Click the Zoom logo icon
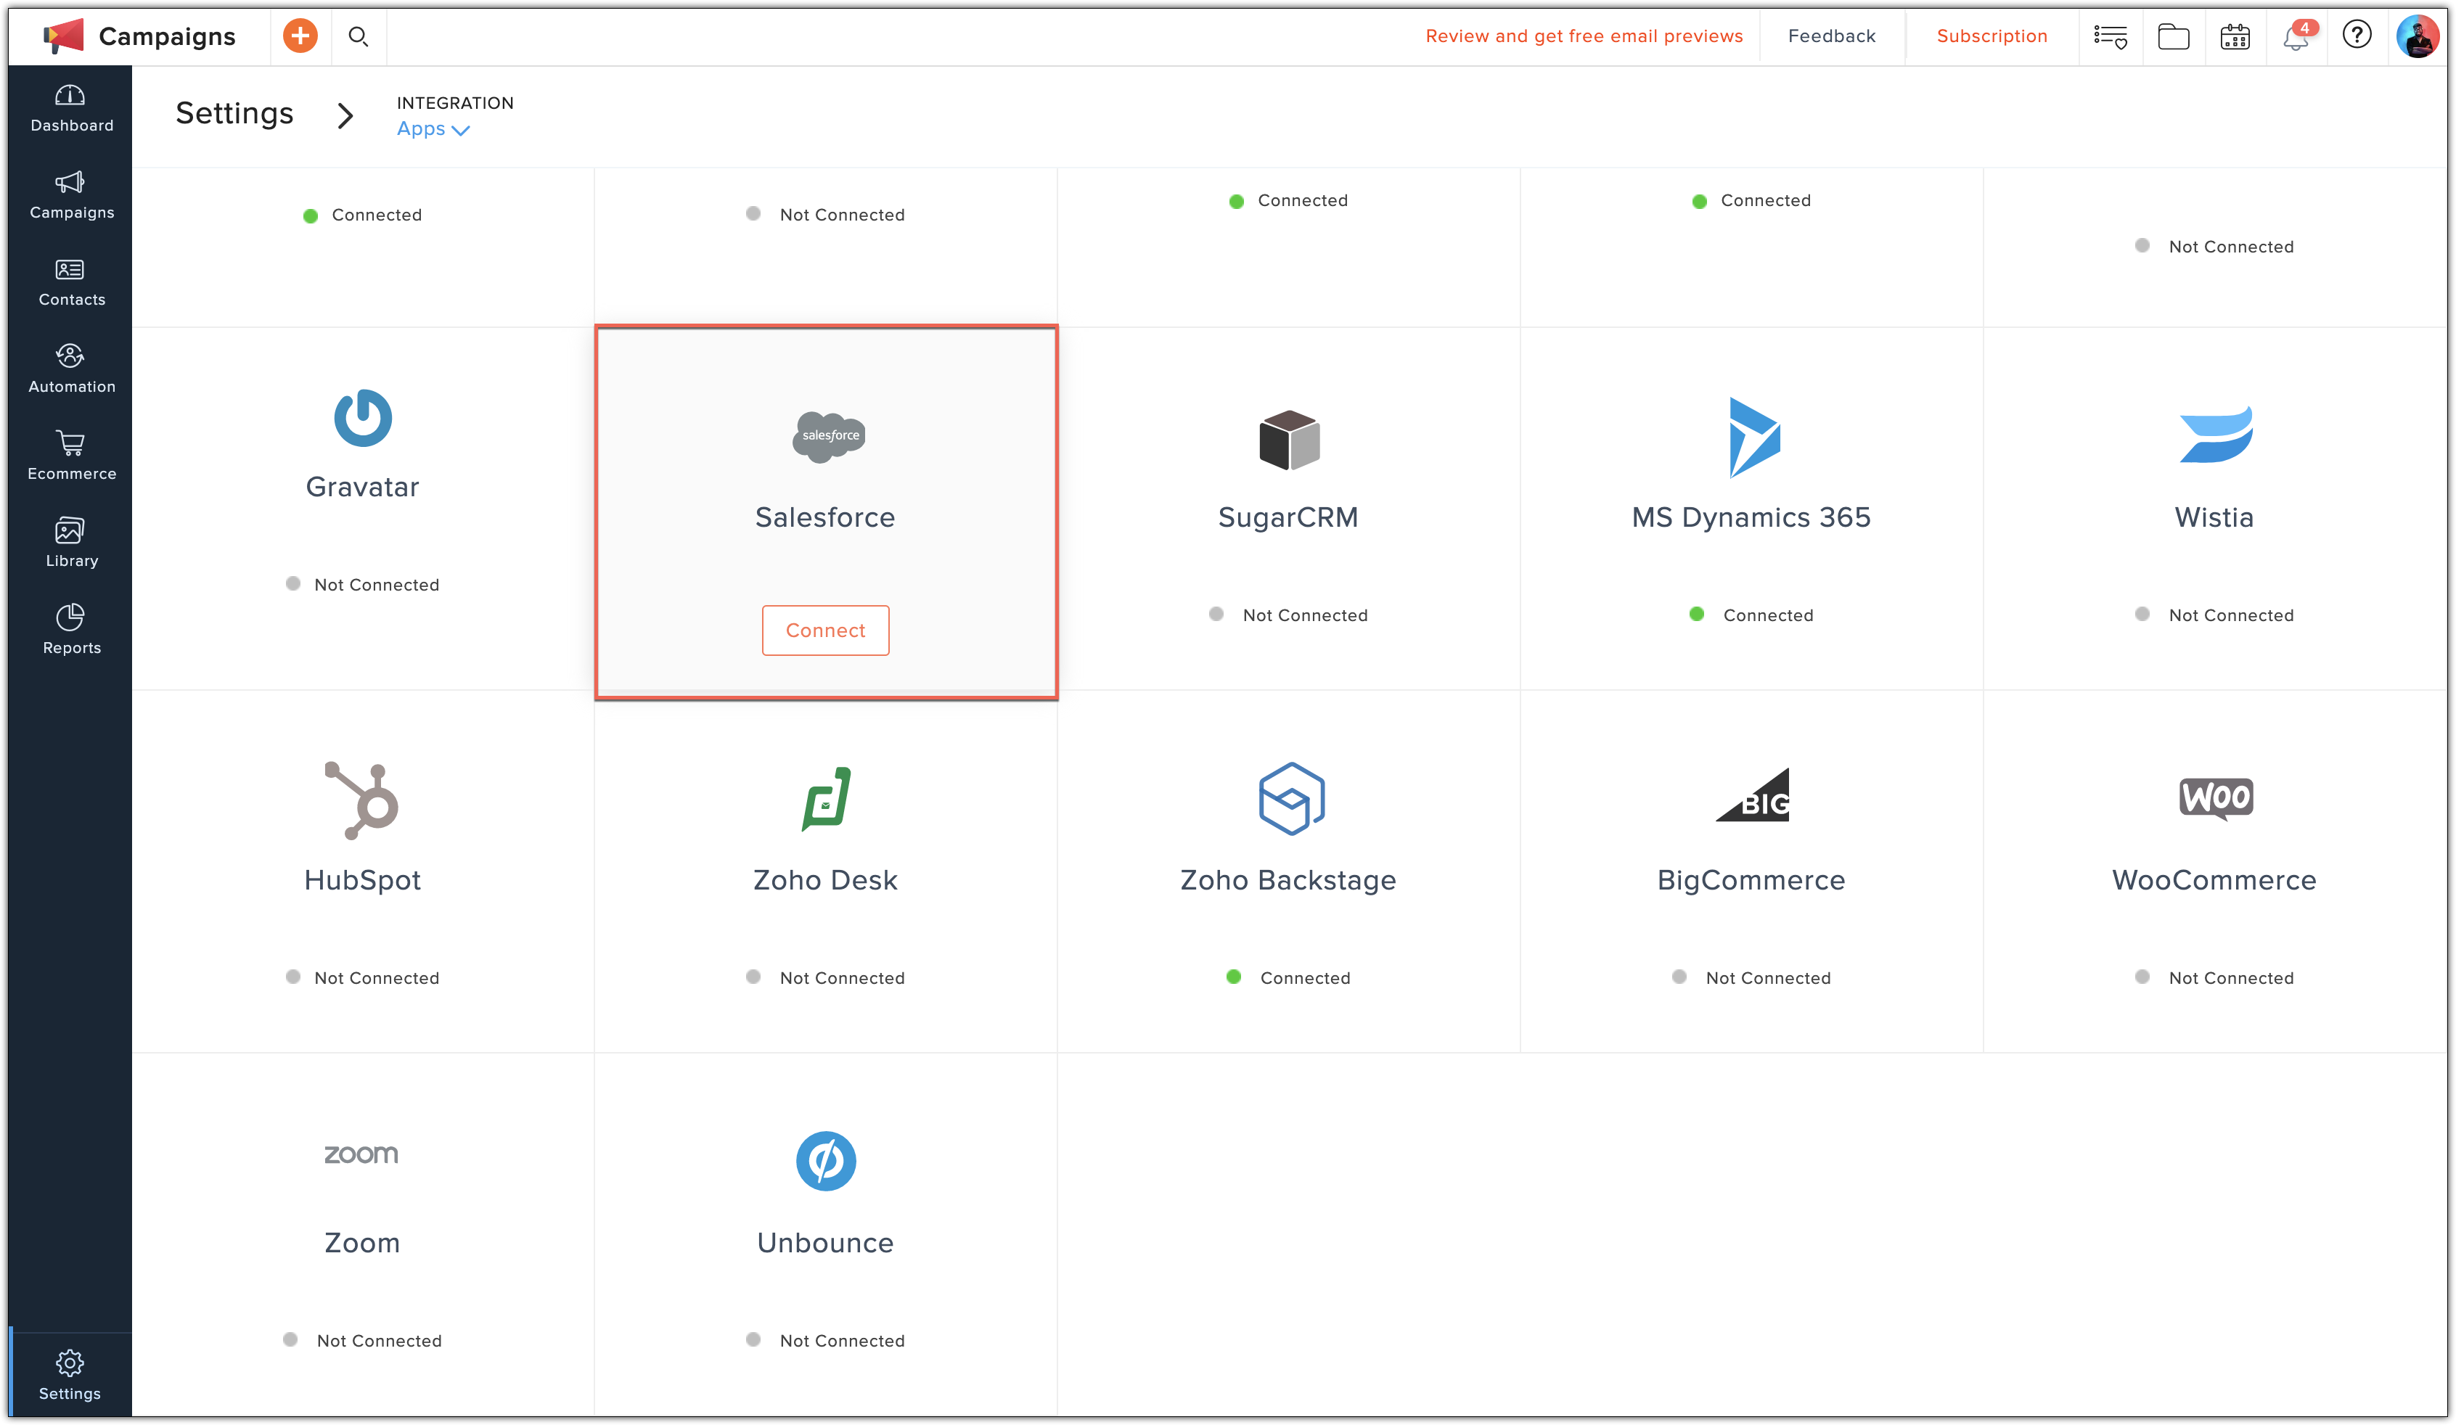This screenshot has height=1425, width=2456. (x=361, y=1154)
